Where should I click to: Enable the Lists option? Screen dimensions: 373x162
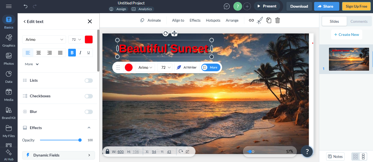coord(88,80)
